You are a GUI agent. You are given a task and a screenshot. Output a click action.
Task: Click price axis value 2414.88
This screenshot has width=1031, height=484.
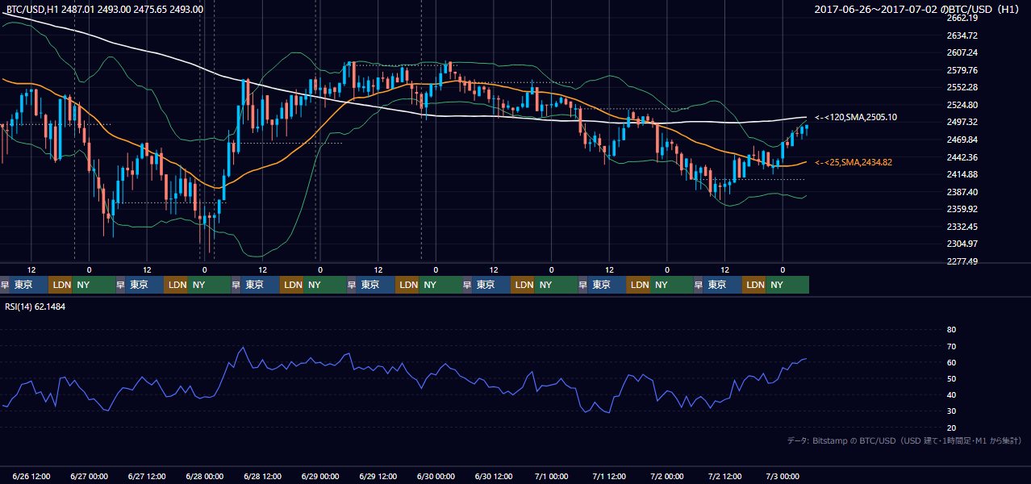pos(962,174)
